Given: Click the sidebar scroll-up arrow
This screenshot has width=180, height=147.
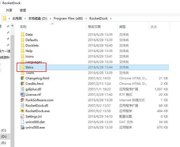Looking at the screenshot, I should click(x=13, y=26).
